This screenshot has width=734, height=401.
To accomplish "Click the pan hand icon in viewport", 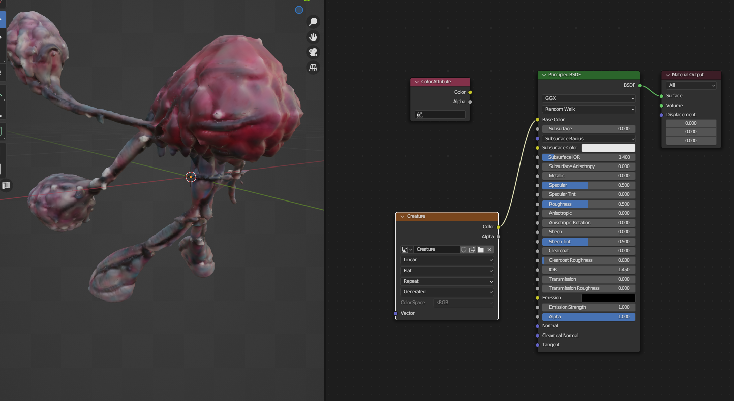I will click(313, 37).
